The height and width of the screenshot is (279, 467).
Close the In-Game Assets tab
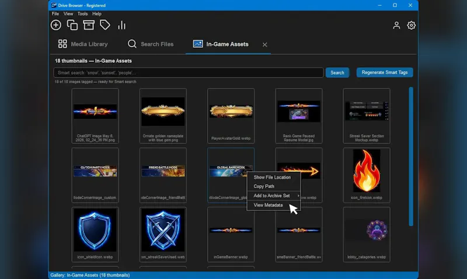pos(265,45)
